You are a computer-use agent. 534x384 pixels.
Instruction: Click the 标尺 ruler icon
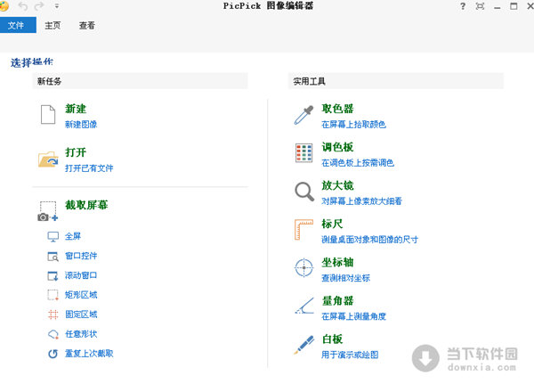click(303, 230)
